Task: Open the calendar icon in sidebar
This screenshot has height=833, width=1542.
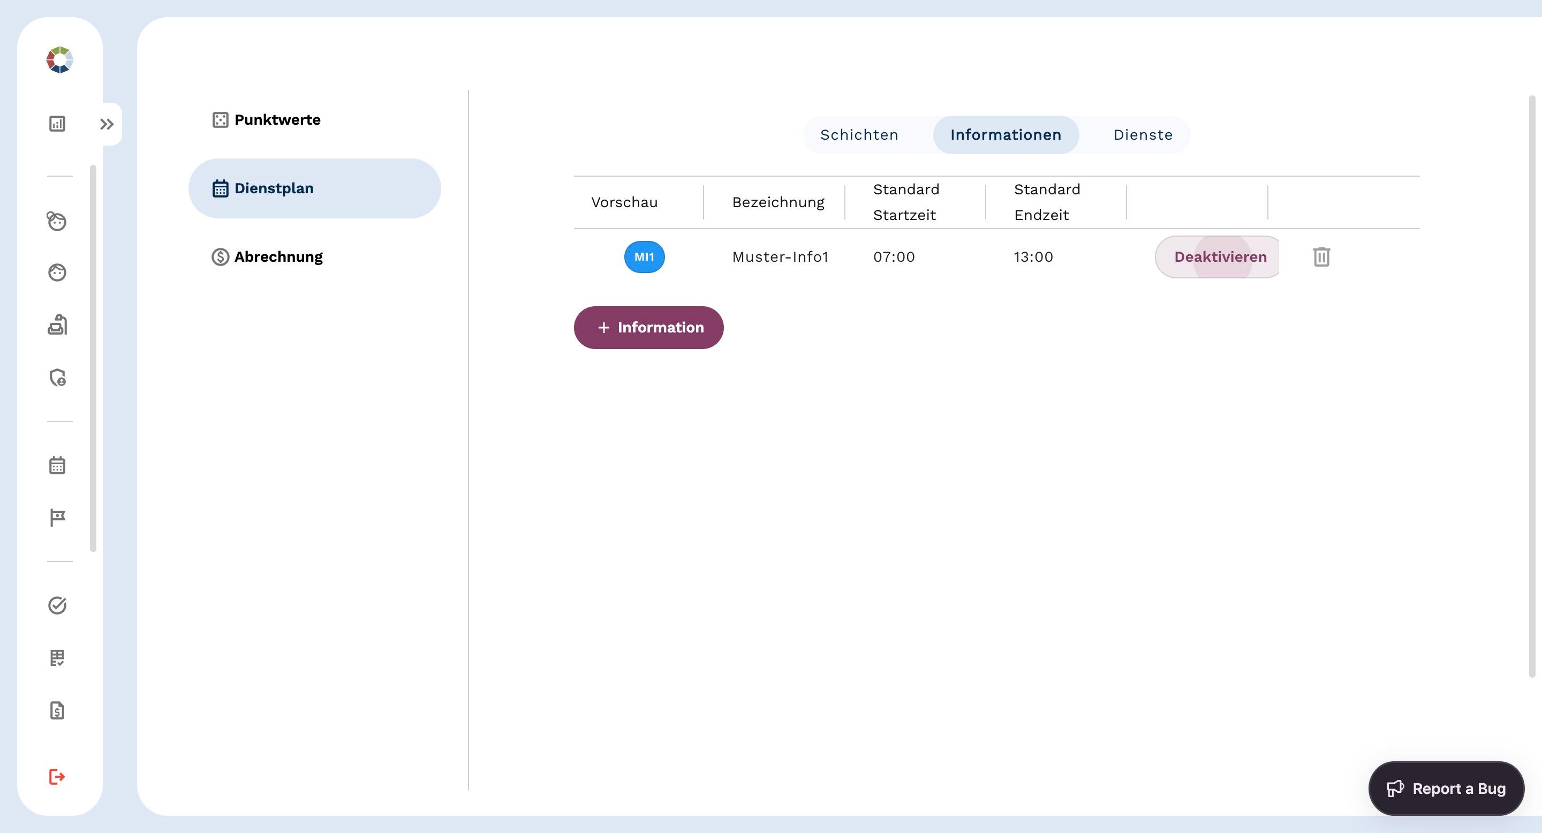Action: [57, 466]
